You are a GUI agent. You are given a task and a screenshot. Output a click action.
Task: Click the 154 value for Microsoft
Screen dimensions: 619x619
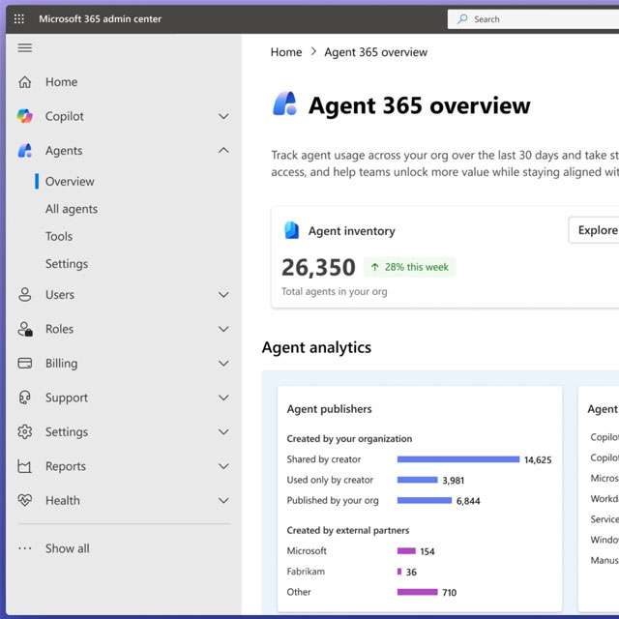427,551
